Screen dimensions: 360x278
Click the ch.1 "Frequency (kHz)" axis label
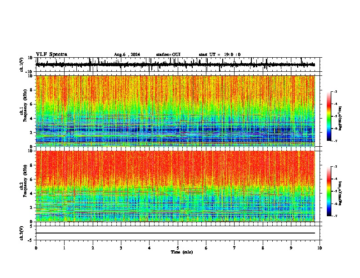point(25,105)
